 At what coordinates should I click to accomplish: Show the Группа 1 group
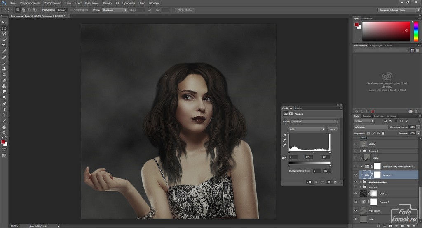point(356,151)
